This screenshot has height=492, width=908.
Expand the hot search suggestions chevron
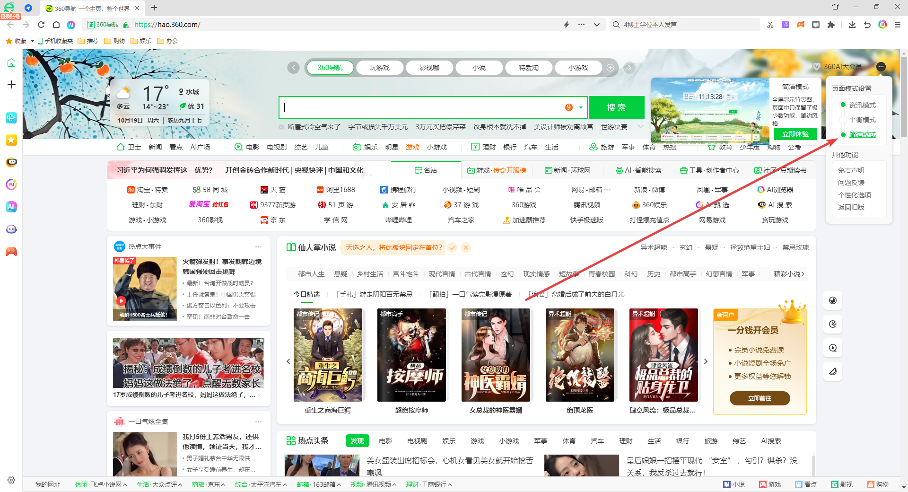pos(640,126)
